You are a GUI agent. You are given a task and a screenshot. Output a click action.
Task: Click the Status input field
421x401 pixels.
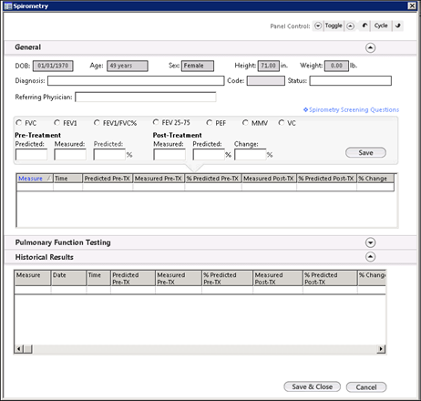click(x=351, y=81)
